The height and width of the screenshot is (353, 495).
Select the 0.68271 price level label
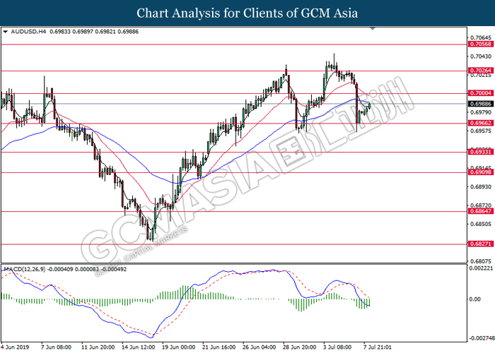tap(481, 244)
